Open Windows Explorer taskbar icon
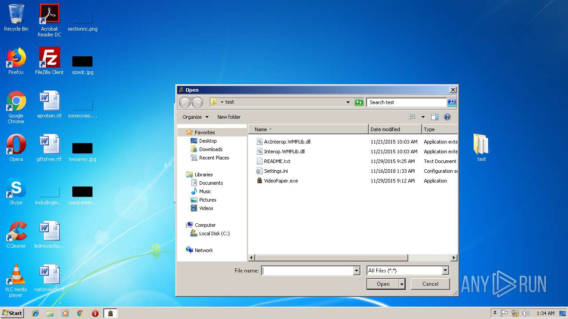 [x=50, y=313]
